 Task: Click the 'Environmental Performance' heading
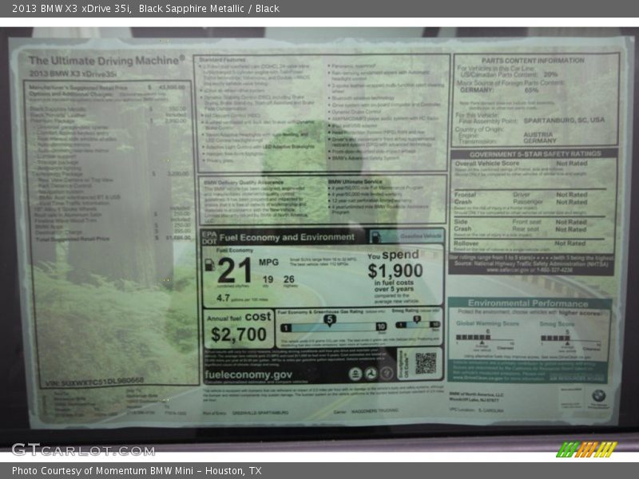pos(528,303)
